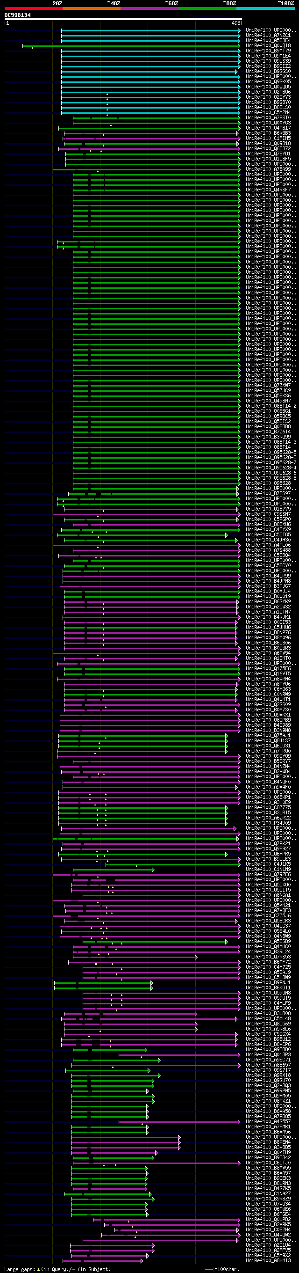Image resolution: width=299 pixels, height=1273 pixels.
Task: Click the purple 60% identity legend bar
Action: coord(149,8)
